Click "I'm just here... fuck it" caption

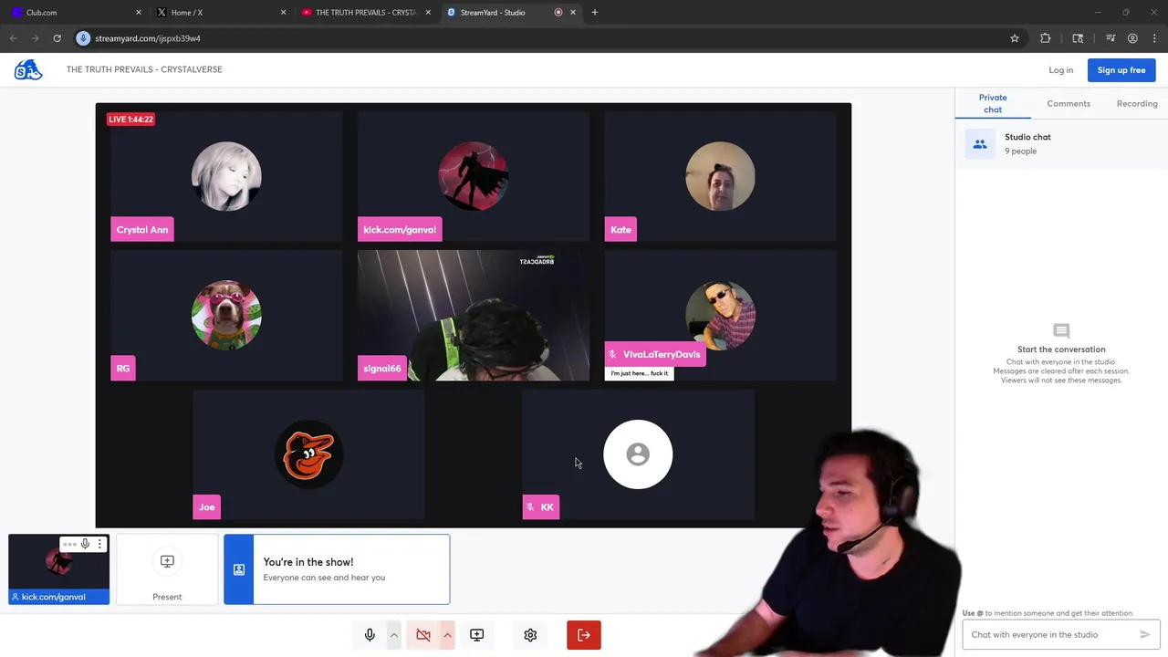[640, 373]
